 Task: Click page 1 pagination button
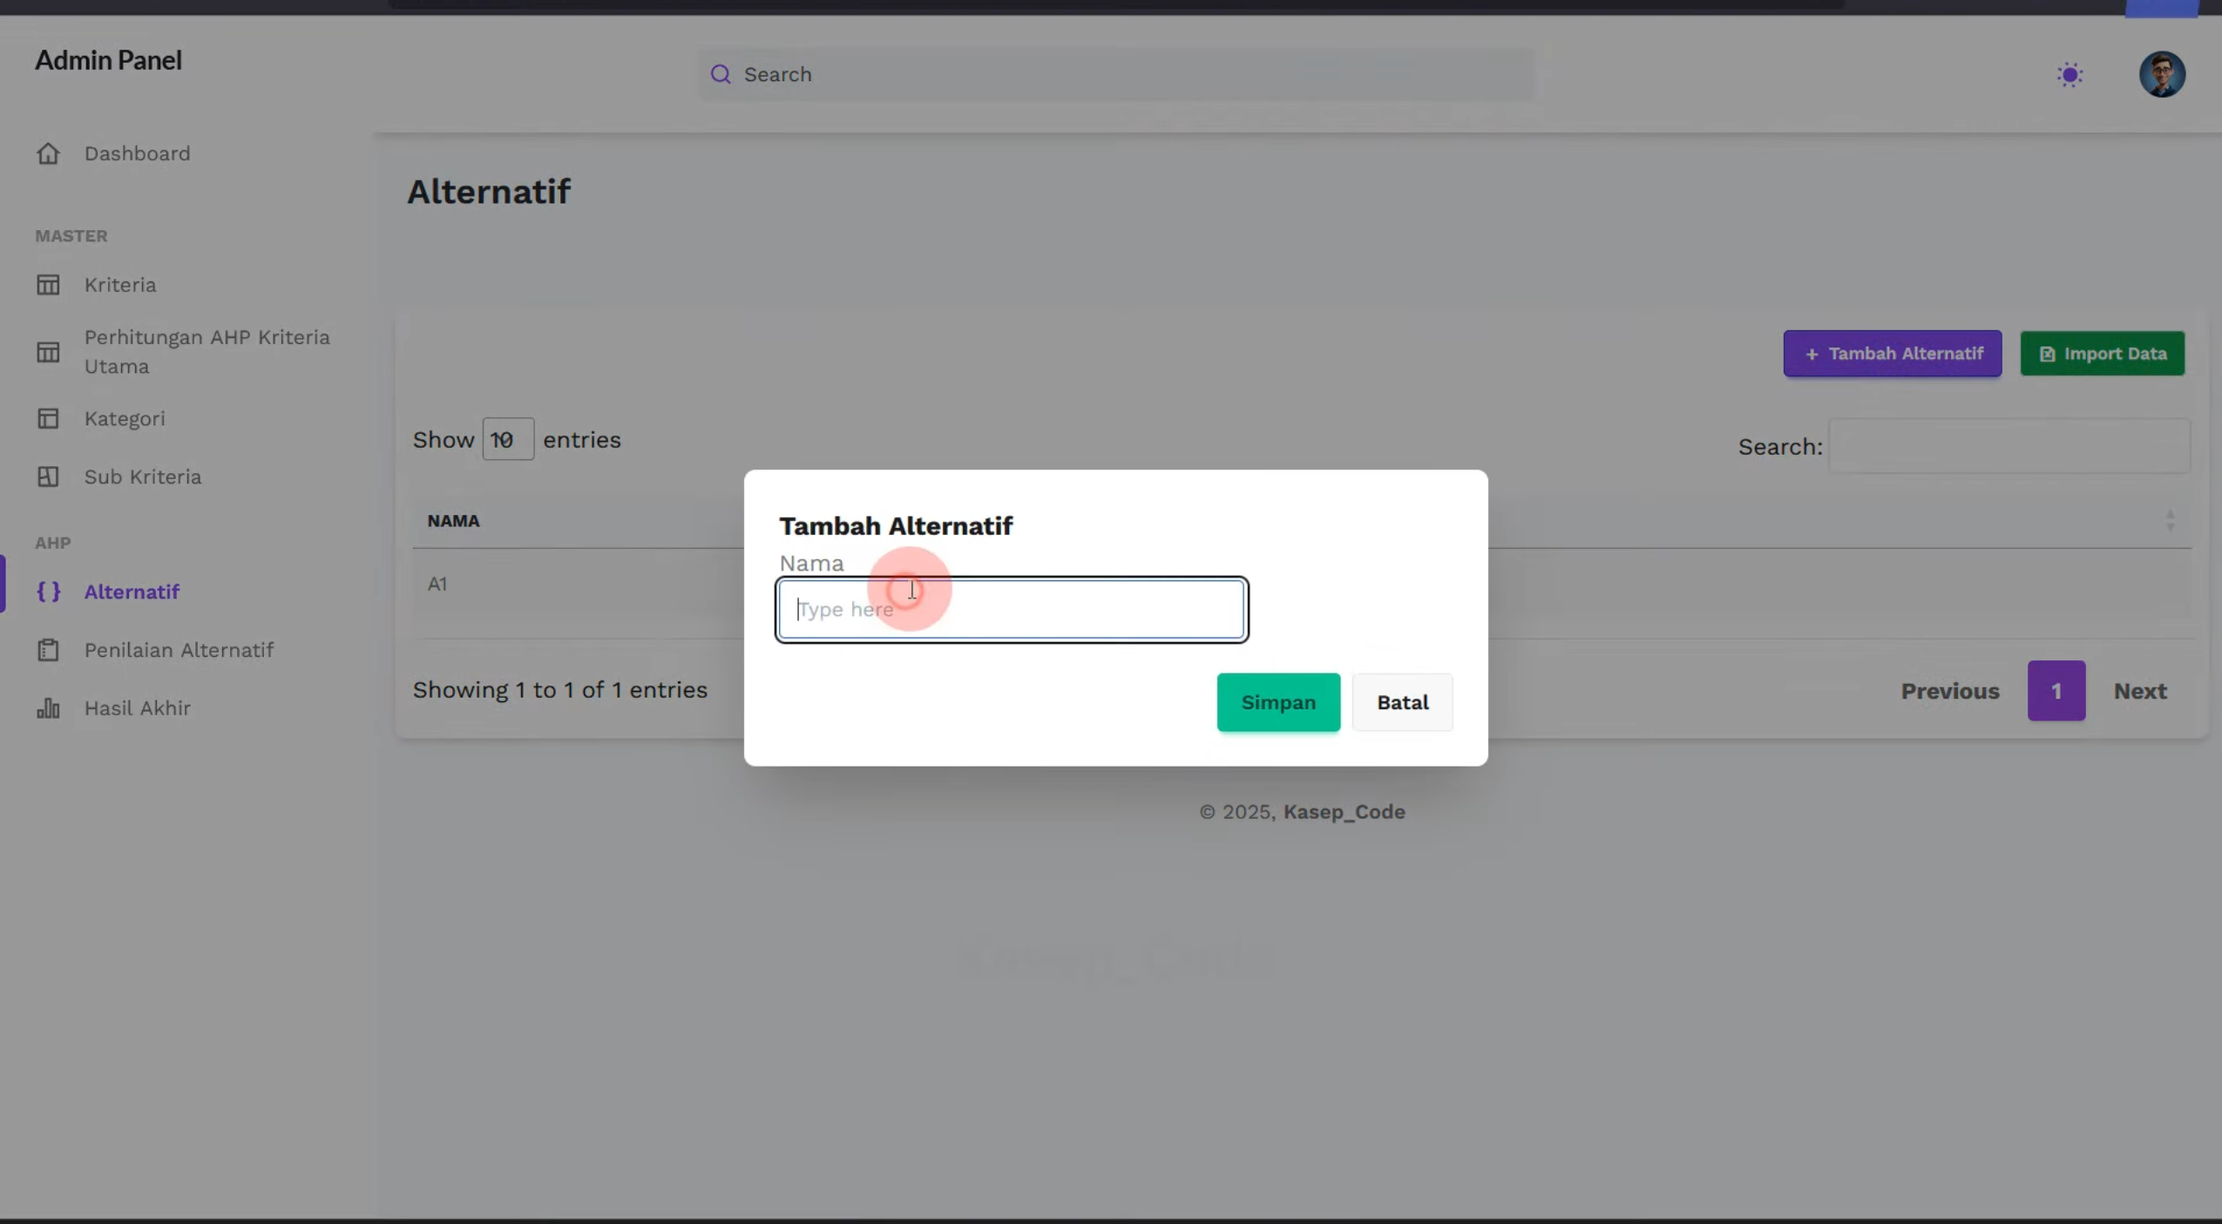pyautogui.click(x=2056, y=691)
